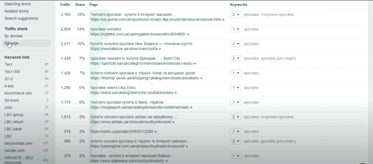
Task: Open the rozetka.com.ua mugskie-krossovki URL
Action: (138, 34)
